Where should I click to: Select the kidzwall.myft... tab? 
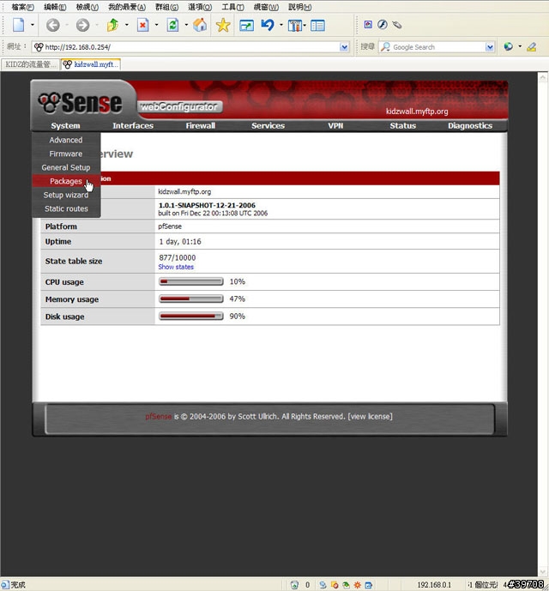point(91,64)
